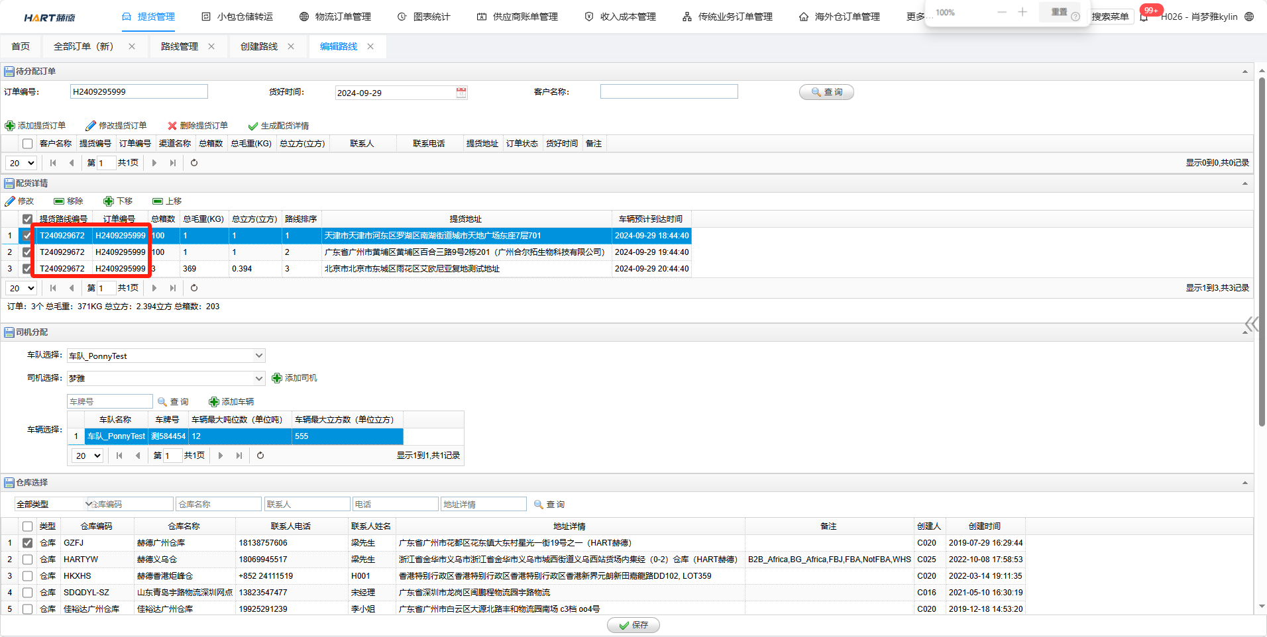Open the 货好时间 calendar picker icon
1267x637 pixels.
pos(461,93)
